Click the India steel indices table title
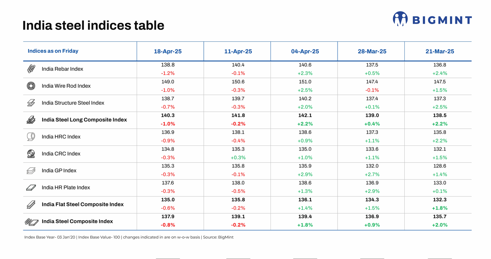The image size is (491, 259). pos(93,26)
